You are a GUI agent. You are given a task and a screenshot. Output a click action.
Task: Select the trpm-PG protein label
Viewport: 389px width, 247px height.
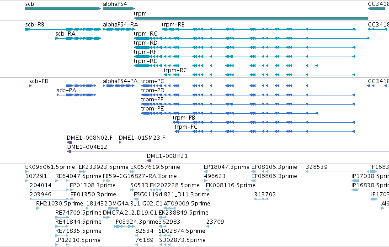point(153,81)
